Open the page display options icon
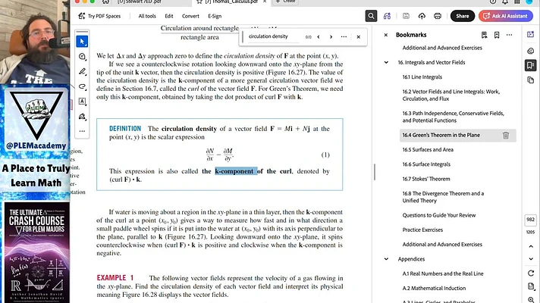 531,286
